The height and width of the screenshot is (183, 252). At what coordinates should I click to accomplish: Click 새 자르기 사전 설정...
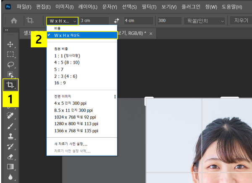82,144
